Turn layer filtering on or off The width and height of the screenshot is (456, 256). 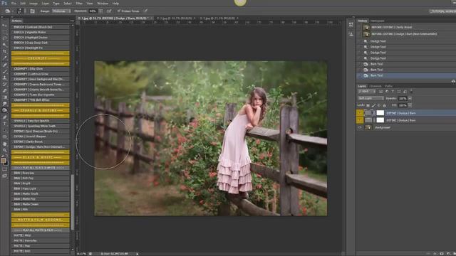click(411, 92)
